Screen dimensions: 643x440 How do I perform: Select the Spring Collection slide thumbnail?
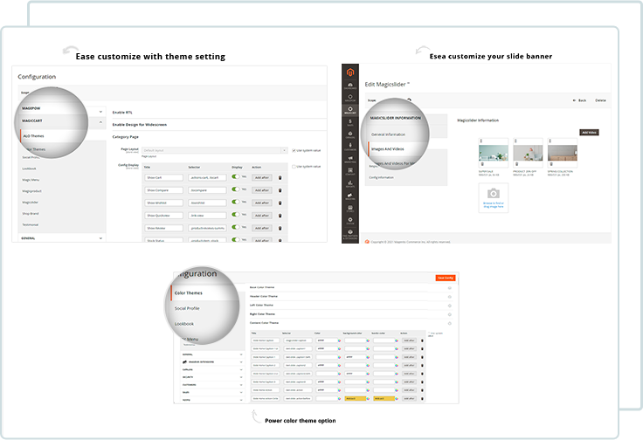561,154
